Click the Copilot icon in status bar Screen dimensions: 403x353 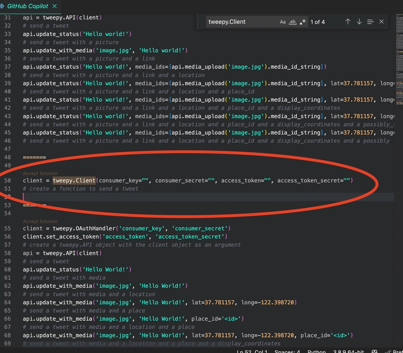coord(375,351)
